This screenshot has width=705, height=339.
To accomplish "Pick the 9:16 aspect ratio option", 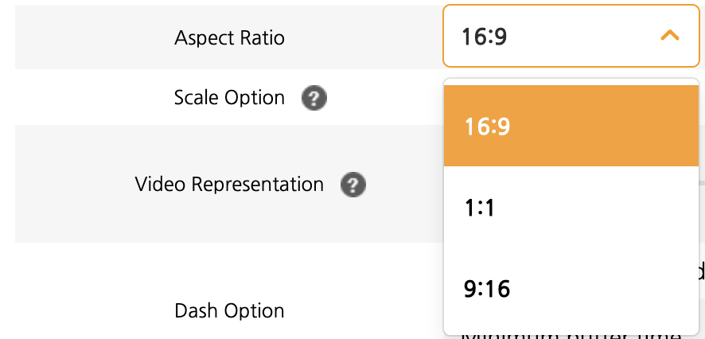I will point(571,289).
